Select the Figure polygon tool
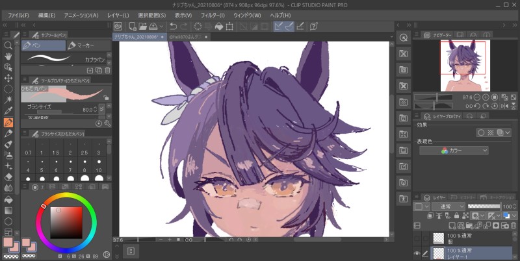This screenshot has height=261, width=520. [x=8, y=221]
